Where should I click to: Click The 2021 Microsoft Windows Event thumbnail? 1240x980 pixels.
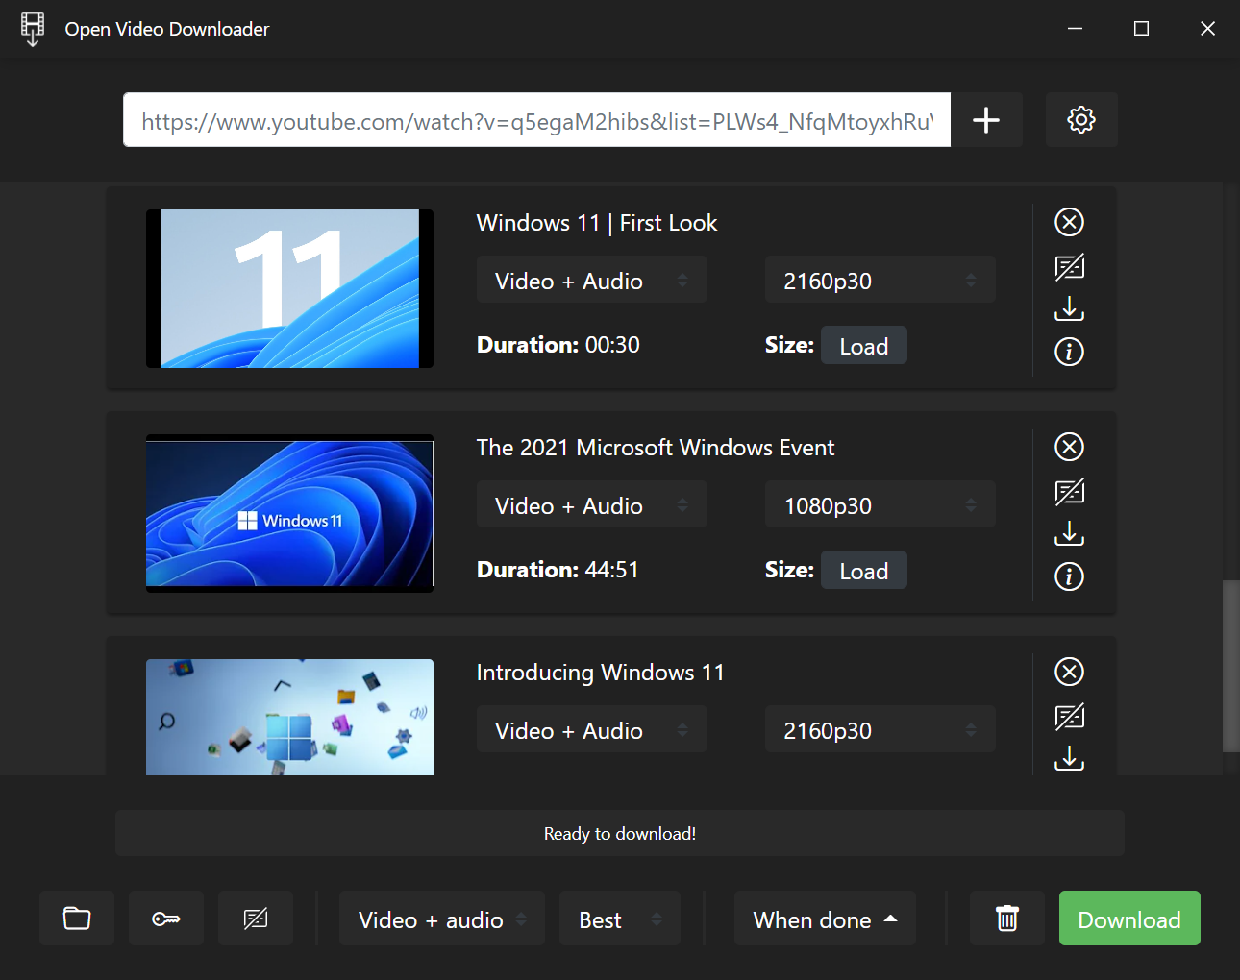pos(289,513)
